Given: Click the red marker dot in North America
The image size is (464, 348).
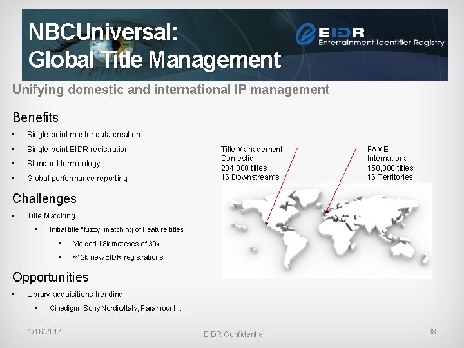Looking at the screenshot, I should [267, 224].
